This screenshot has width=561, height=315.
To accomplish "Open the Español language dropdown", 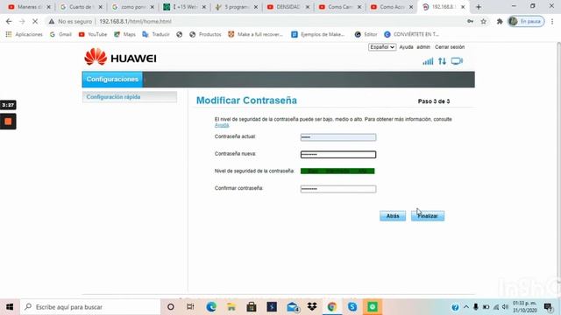I will coord(382,47).
